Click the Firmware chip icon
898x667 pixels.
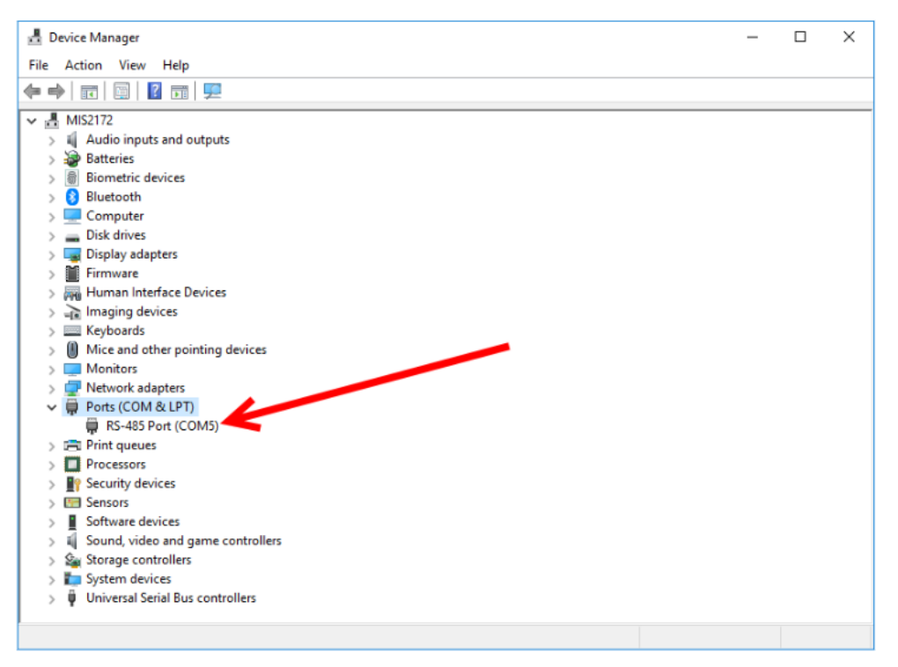[x=72, y=274]
